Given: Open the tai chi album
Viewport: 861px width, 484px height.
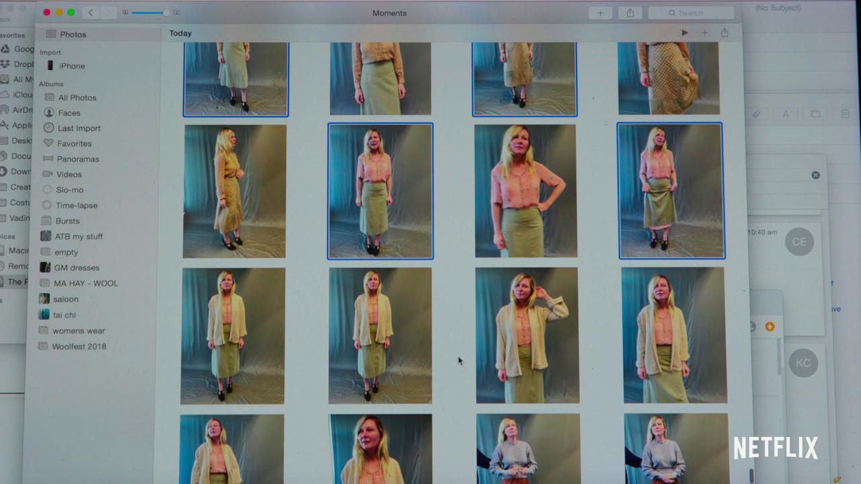Looking at the screenshot, I should tap(65, 315).
